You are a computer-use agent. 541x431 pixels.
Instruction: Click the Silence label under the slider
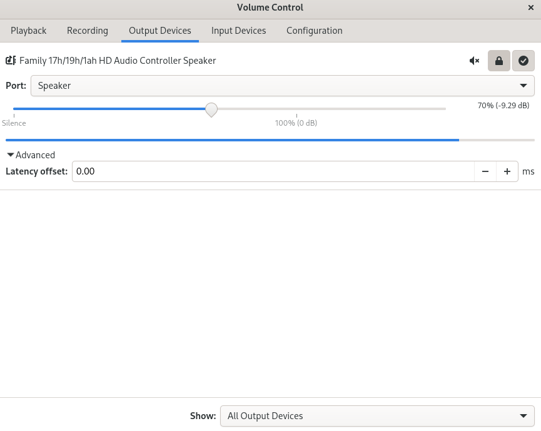[x=14, y=123]
